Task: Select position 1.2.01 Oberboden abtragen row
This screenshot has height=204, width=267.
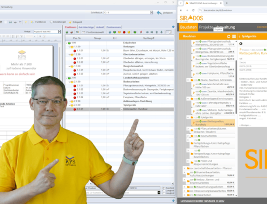Action: click(x=120, y=59)
